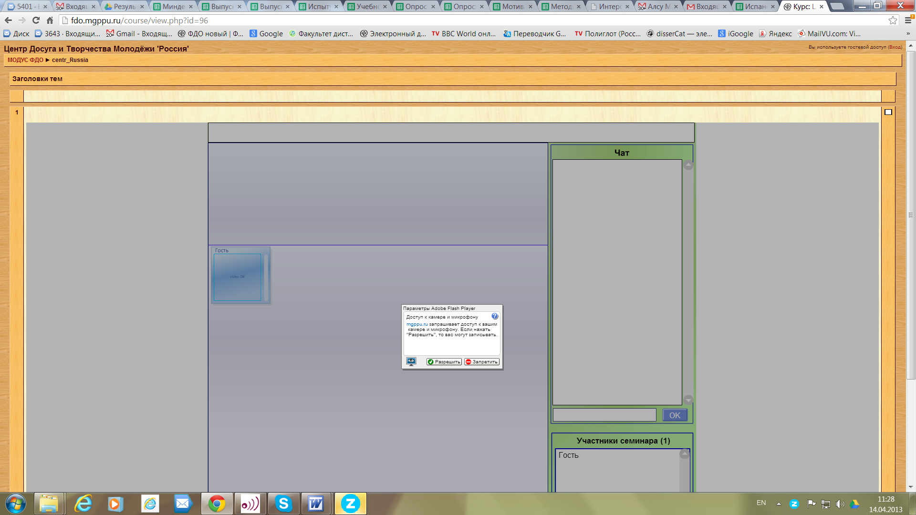Open Windows Media Player from taskbar

(115, 504)
